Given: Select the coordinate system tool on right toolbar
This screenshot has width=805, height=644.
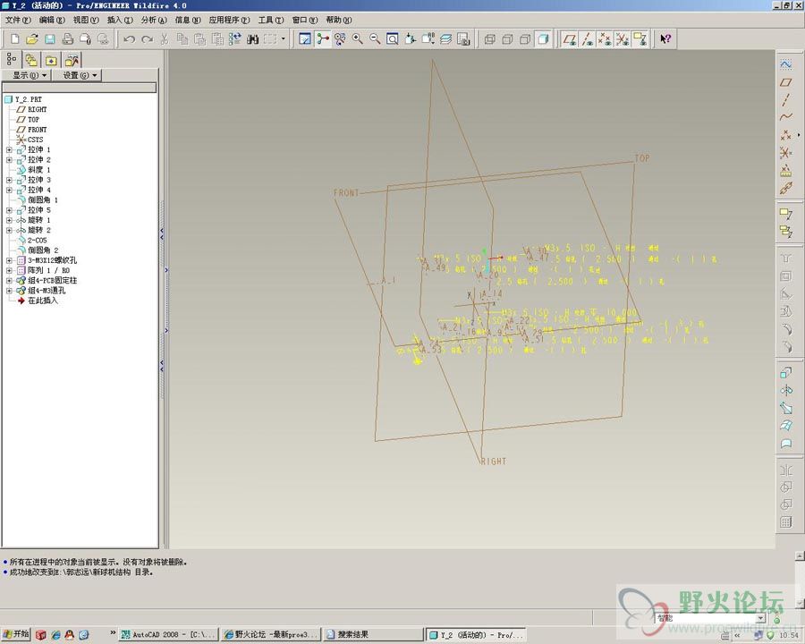Looking at the screenshot, I should tap(786, 153).
